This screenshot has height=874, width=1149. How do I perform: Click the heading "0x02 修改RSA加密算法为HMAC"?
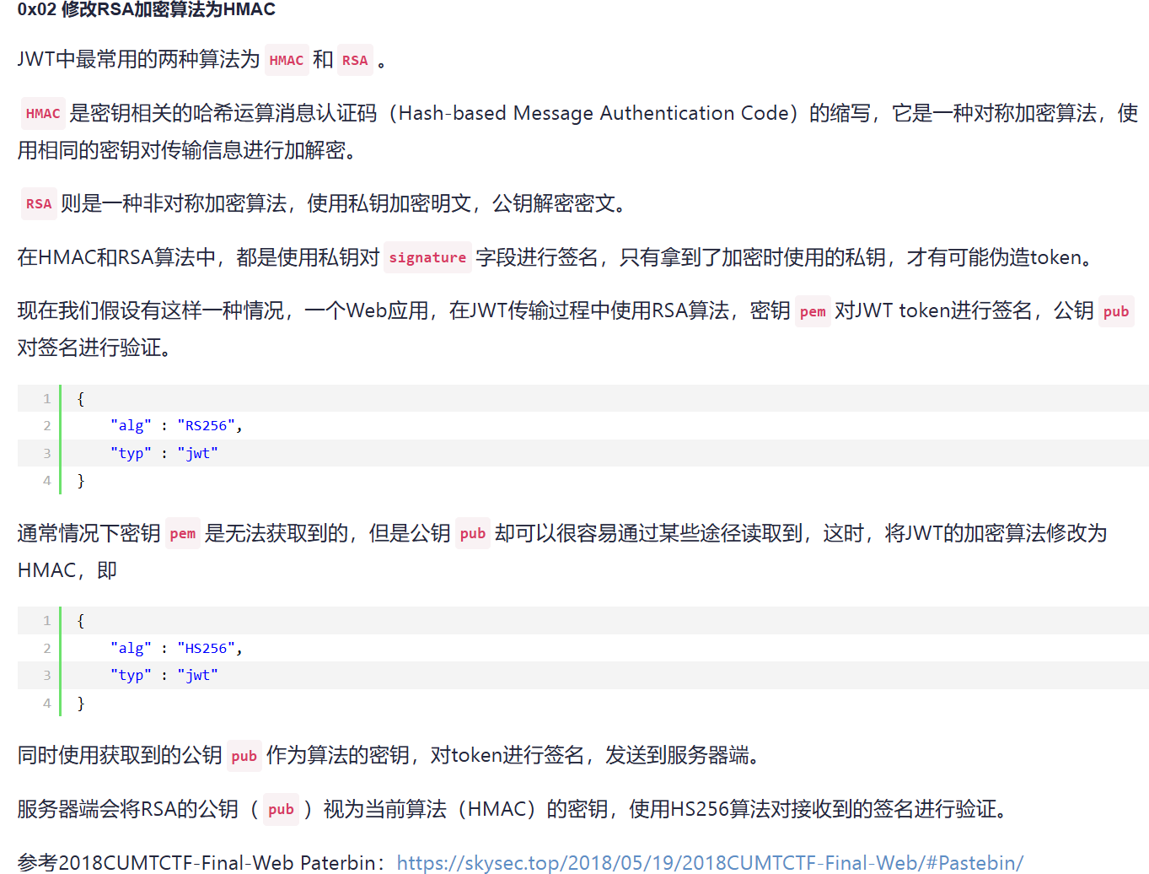[147, 9]
